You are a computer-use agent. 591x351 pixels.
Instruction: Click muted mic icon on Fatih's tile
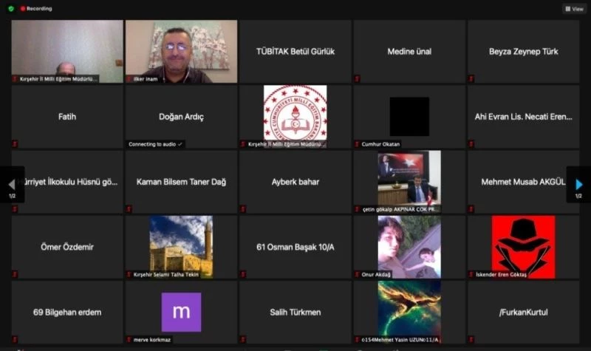point(15,143)
